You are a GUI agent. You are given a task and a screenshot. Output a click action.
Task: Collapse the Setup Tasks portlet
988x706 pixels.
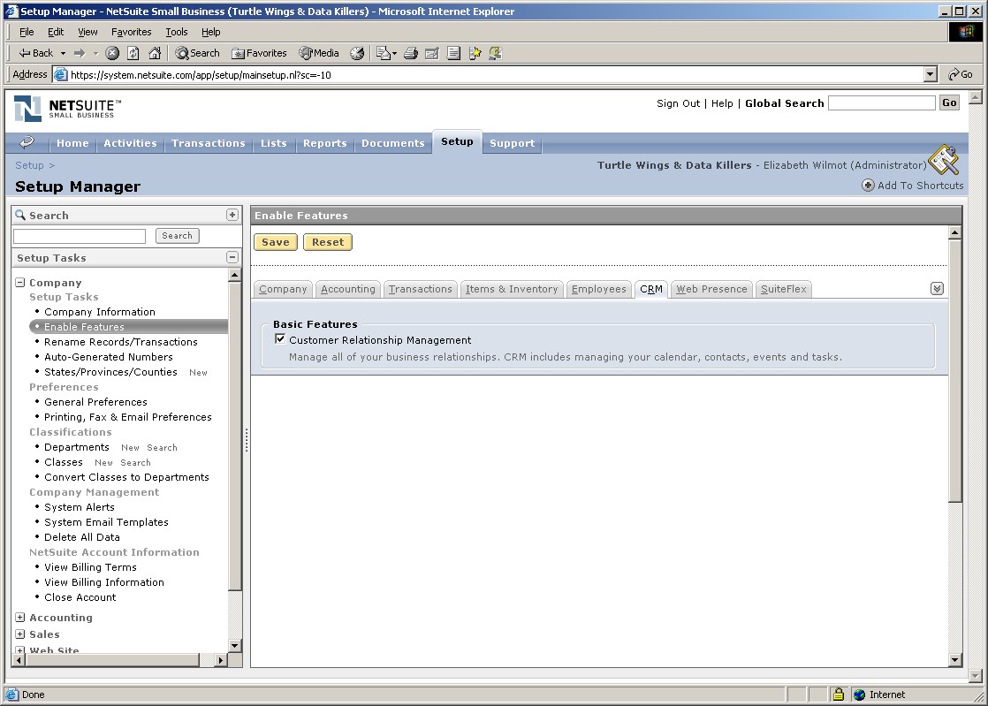pyautogui.click(x=232, y=257)
